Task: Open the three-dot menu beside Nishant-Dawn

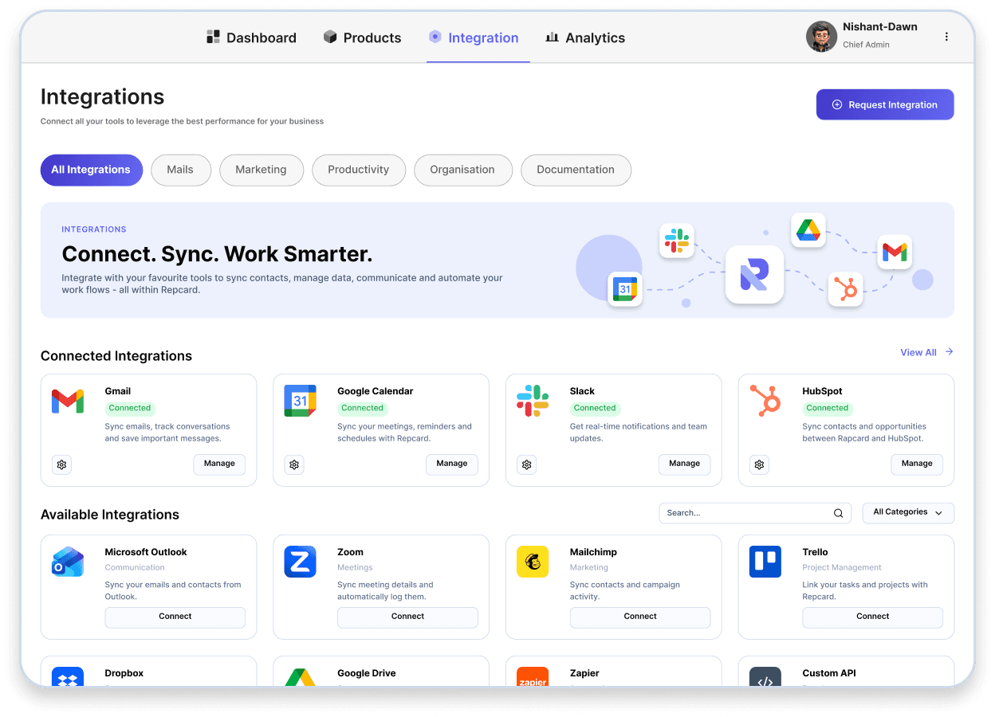Action: tap(946, 37)
